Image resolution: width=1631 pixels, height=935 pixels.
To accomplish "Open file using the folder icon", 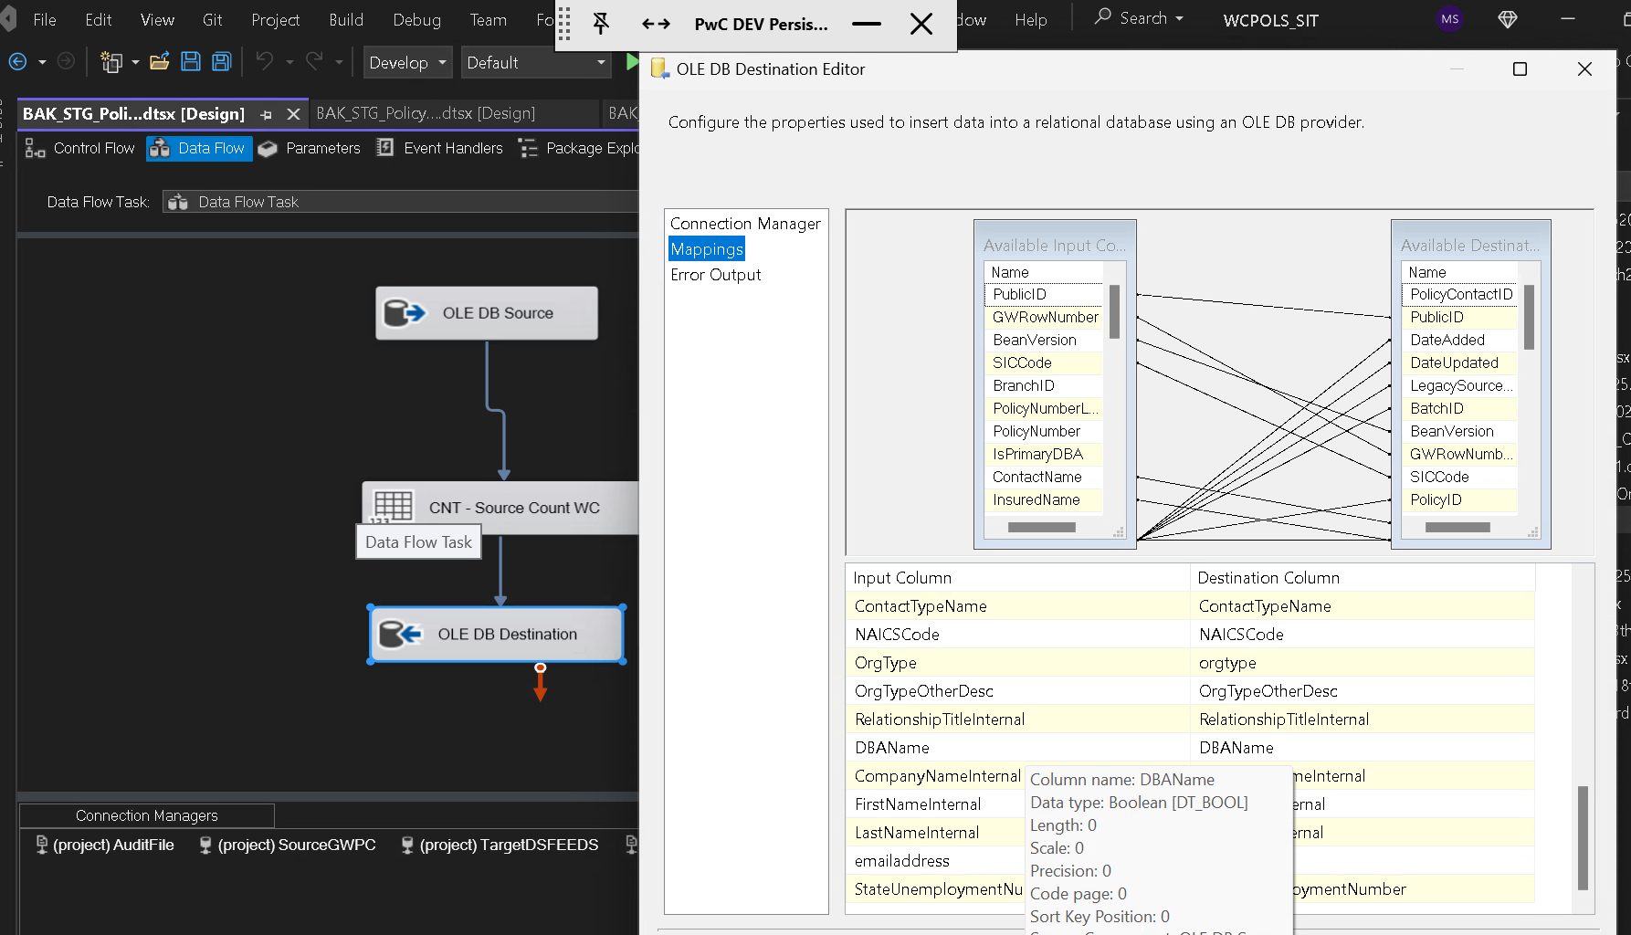I will point(160,62).
